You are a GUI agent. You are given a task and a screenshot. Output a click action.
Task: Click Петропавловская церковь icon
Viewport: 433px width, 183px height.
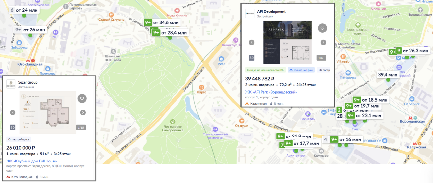pyautogui.click(x=66, y=6)
